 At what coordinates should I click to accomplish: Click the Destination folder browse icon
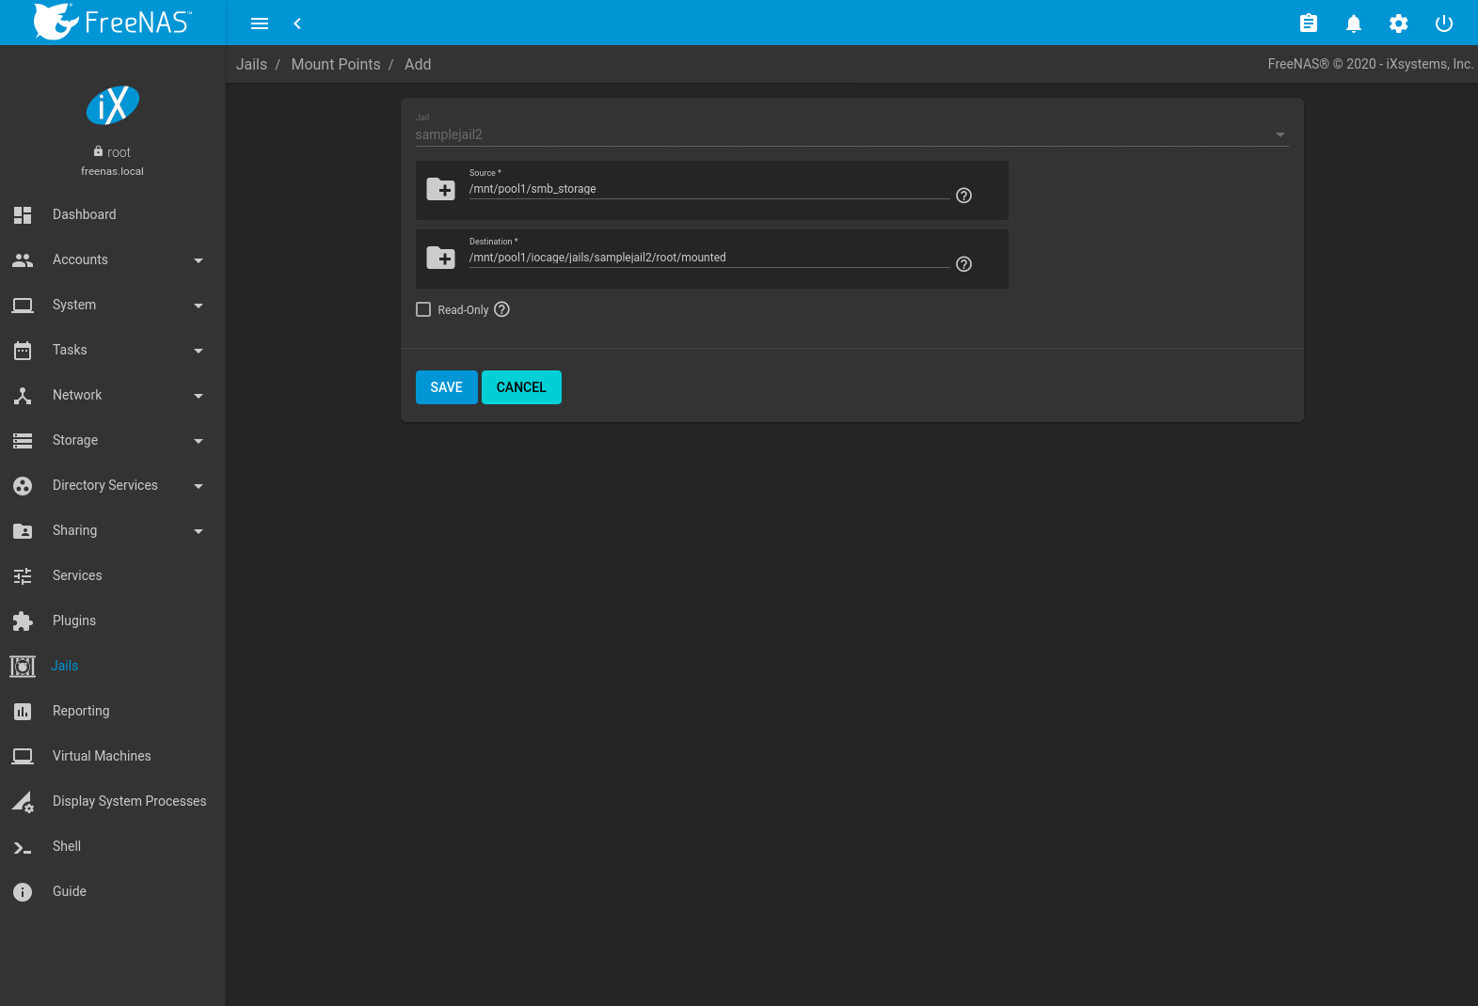pyautogui.click(x=440, y=258)
